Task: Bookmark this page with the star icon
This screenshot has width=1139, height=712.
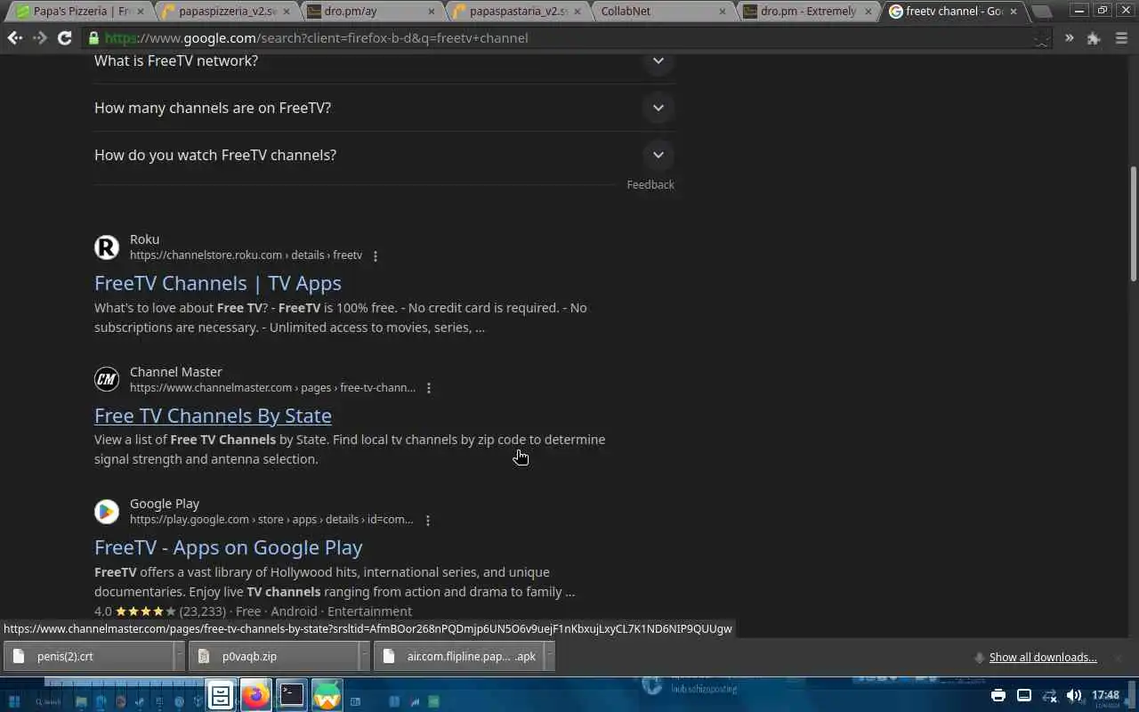Action: (1041, 38)
